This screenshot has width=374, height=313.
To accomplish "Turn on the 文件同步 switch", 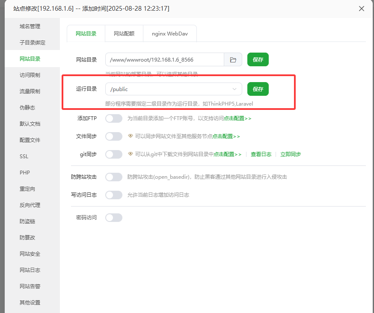I will [x=114, y=136].
